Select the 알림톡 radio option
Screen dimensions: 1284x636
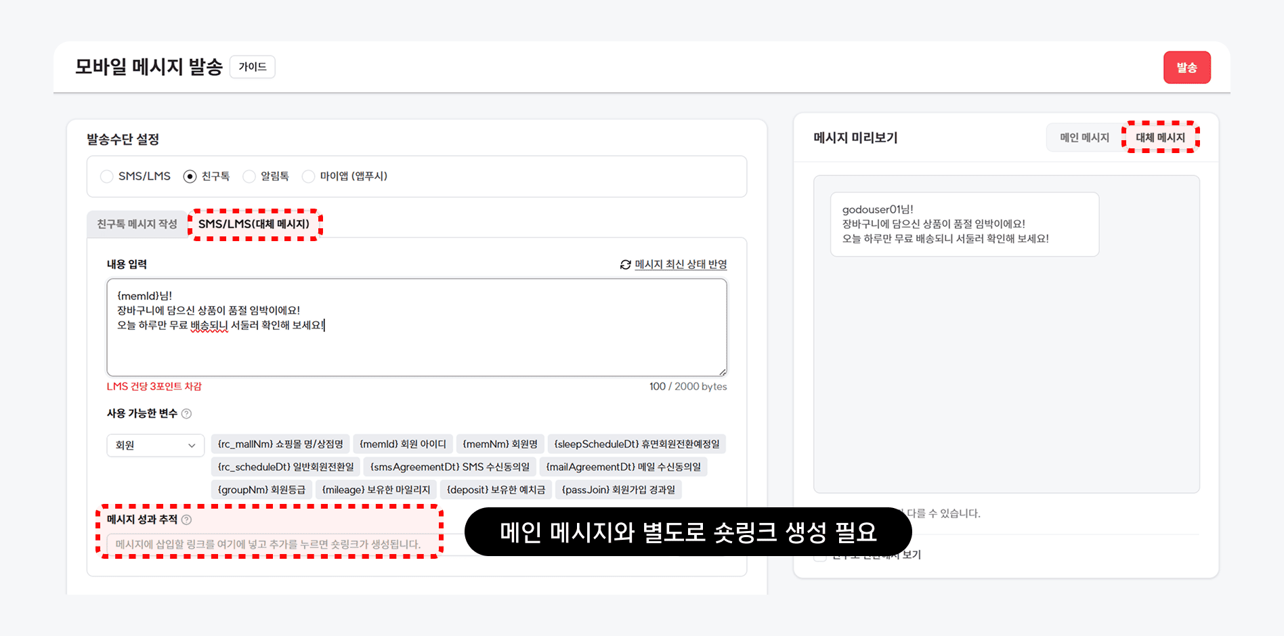click(249, 177)
